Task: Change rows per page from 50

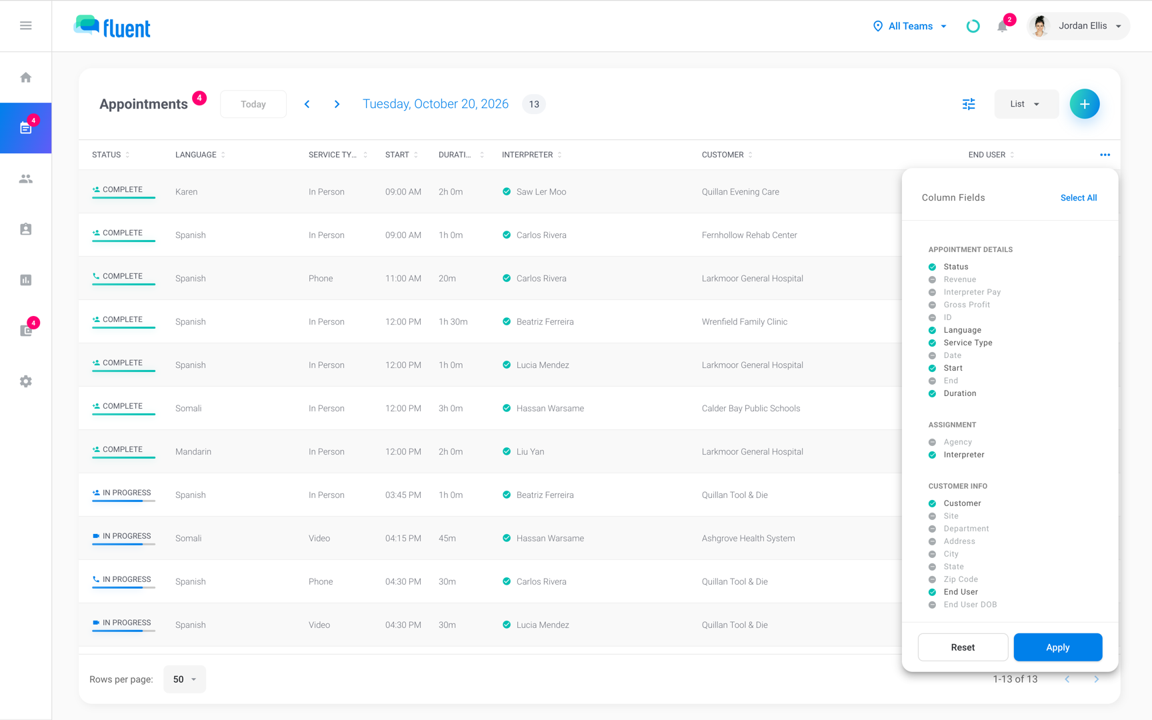Action: tap(185, 679)
